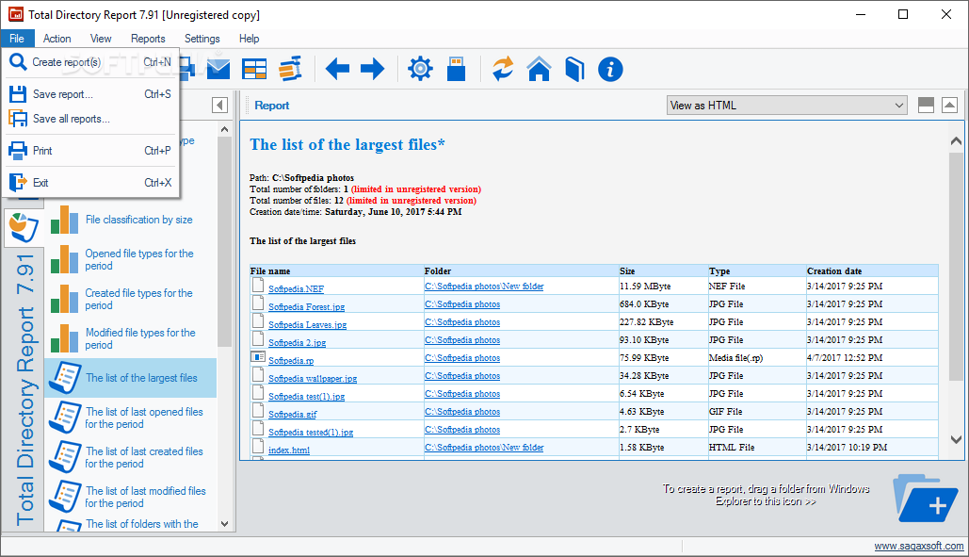Click the home icon in toolbar
Image resolution: width=969 pixels, height=557 pixels.
point(539,69)
